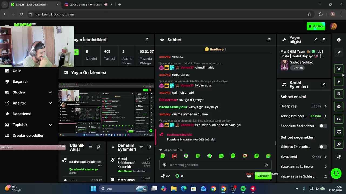Click the channel points dots icon in the rail
This screenshot has width=346, height=194.
[x=339, y=157]
